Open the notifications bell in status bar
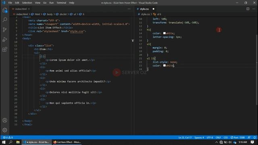This screenshot has height=145, width=258. tap(254, 137)
